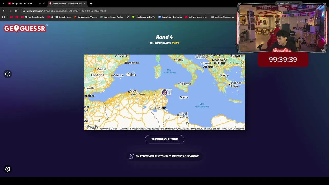The height and width of the screenshot is (185, 329).
Task: Open the first YouTube bookmark icon
Action: pos(11,17)
